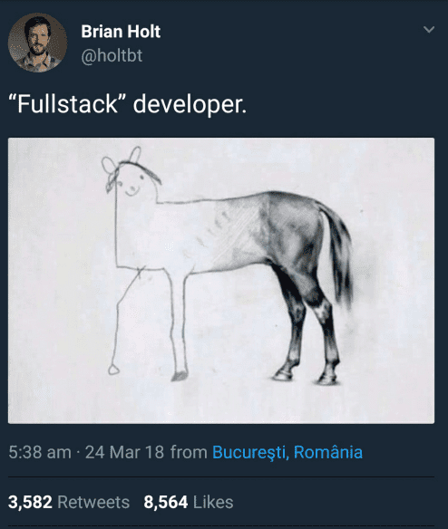Open the half-drawn horse image attachment
The image size is (448, 529).
coord(221,281)
